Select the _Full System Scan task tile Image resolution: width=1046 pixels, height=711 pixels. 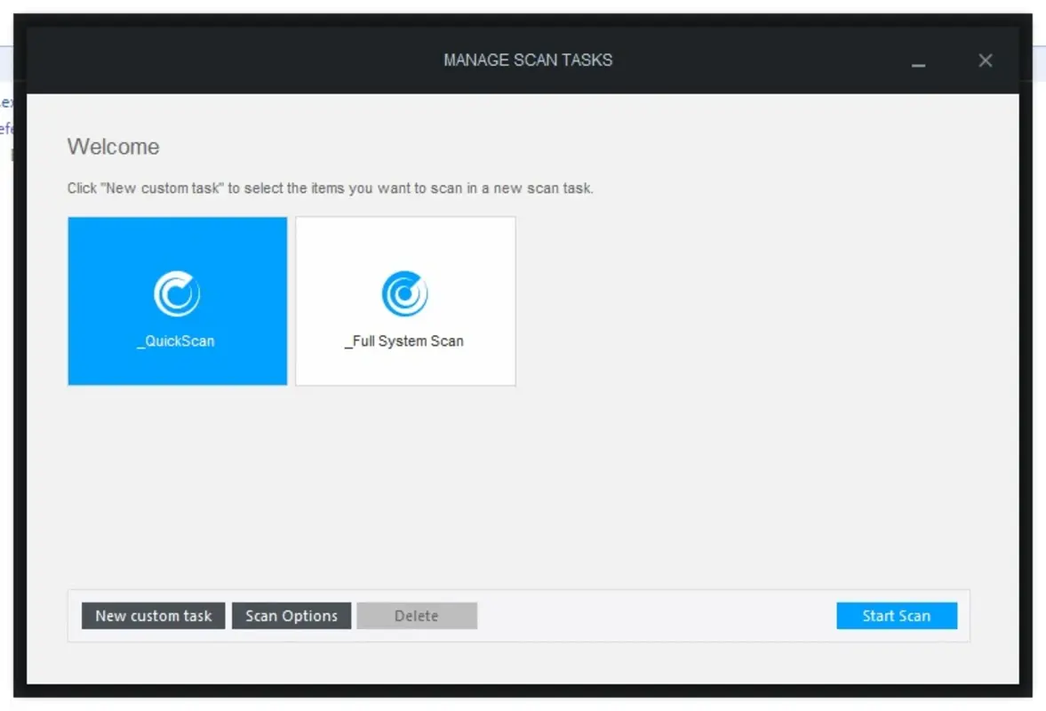tap(404, 300)
